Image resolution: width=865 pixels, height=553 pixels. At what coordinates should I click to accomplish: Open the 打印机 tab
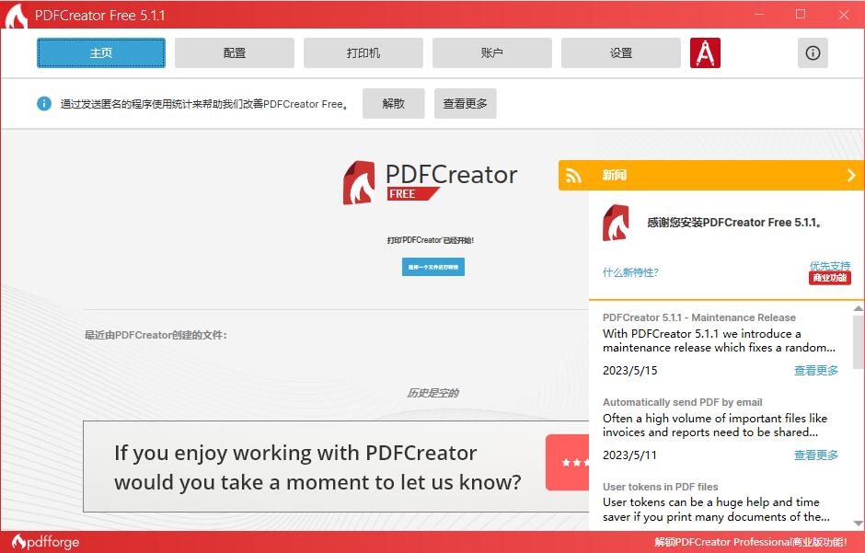point(363,52)
